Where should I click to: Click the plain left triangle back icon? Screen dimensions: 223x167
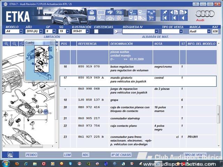tap(183, 18)
